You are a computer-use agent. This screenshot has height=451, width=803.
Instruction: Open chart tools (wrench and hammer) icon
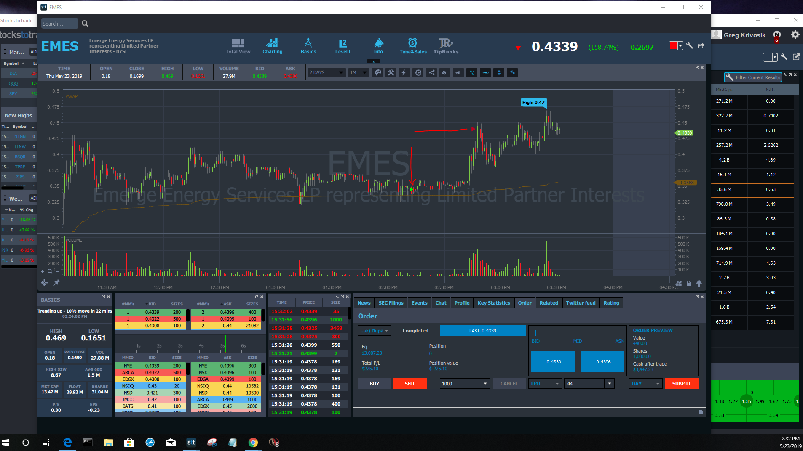(x=391, y=72)
